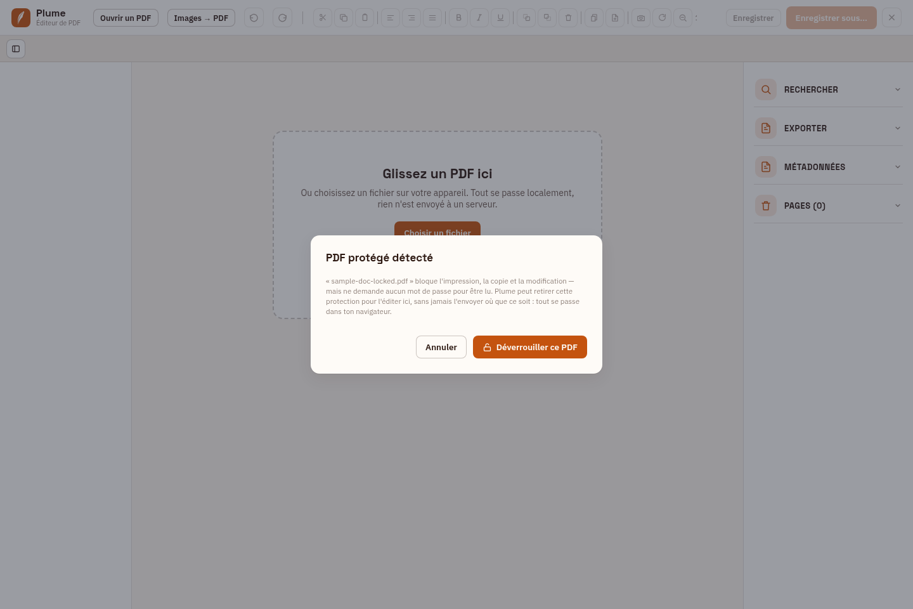
Task: Click the undo arrow icon
Action: coord(254,18)
